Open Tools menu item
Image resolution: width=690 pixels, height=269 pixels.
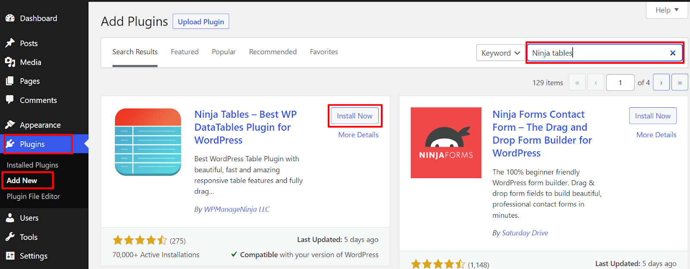coord(44,237)
